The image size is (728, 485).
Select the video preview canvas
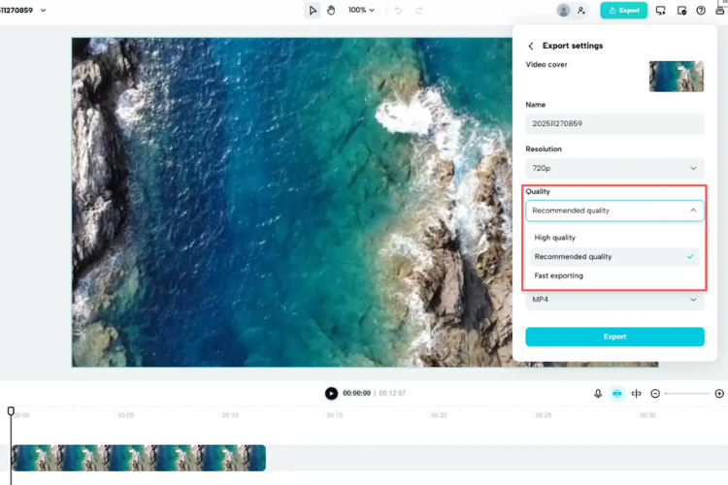[x=292, y=202]
